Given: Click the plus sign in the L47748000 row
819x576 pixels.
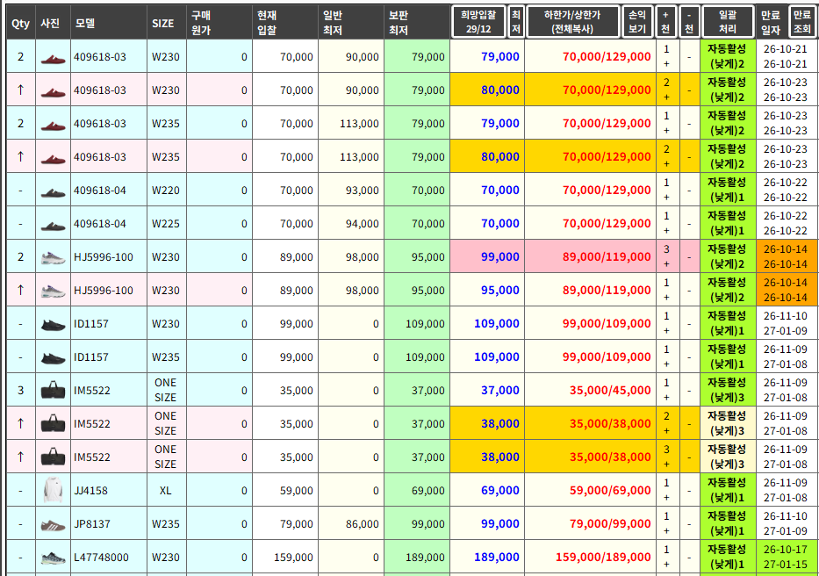Looking at the screenshot, I should [x=666, y=565].
